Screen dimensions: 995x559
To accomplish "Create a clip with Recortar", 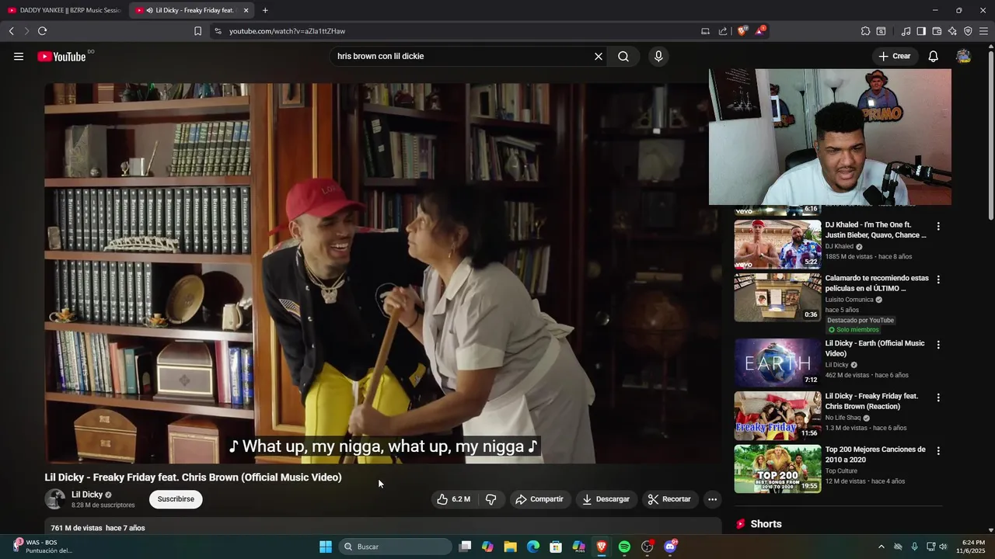I will pyautogui.click(x=669, y=499).
